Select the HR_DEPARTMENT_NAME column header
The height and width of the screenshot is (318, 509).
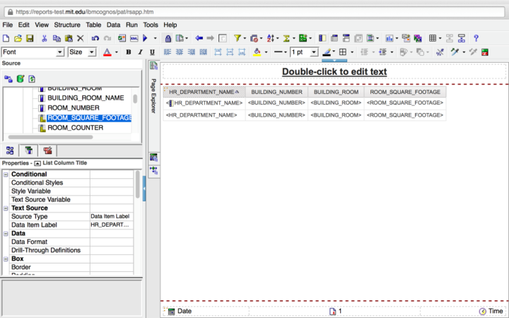(201, 92)
